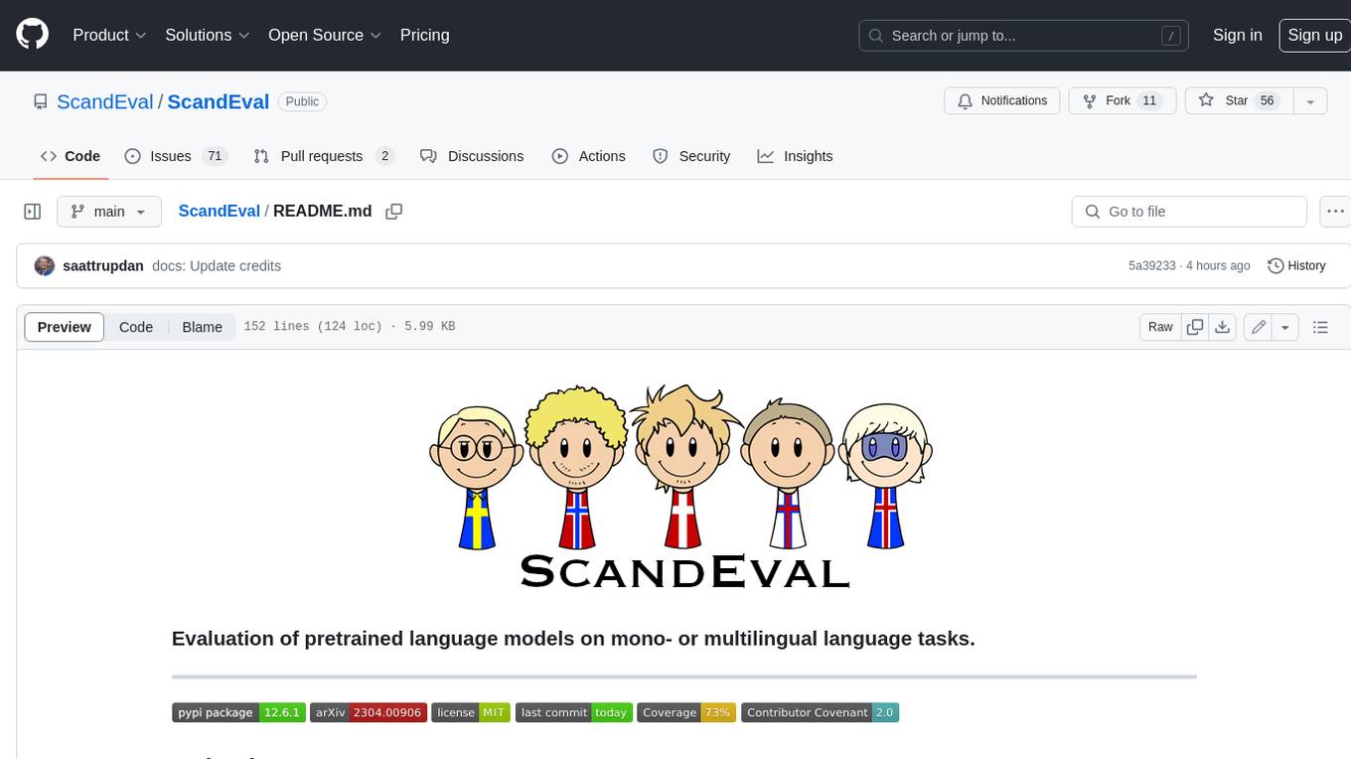Click the Sign in link

[x=1237, y=35]
